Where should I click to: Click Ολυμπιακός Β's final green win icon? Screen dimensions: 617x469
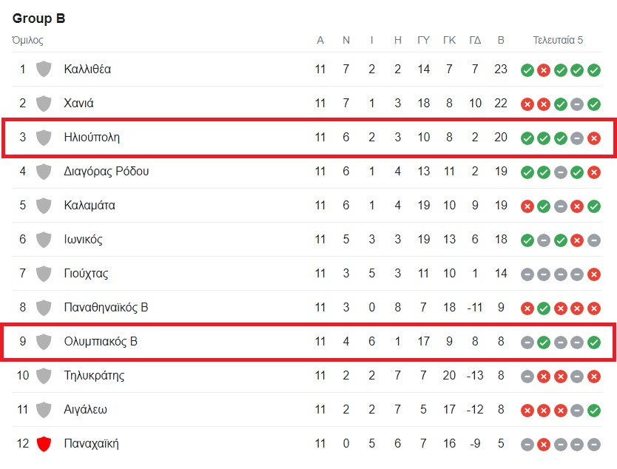(x=594, y=343)
